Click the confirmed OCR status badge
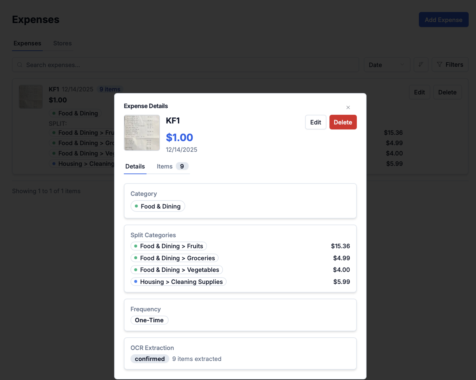 (150, 359)
